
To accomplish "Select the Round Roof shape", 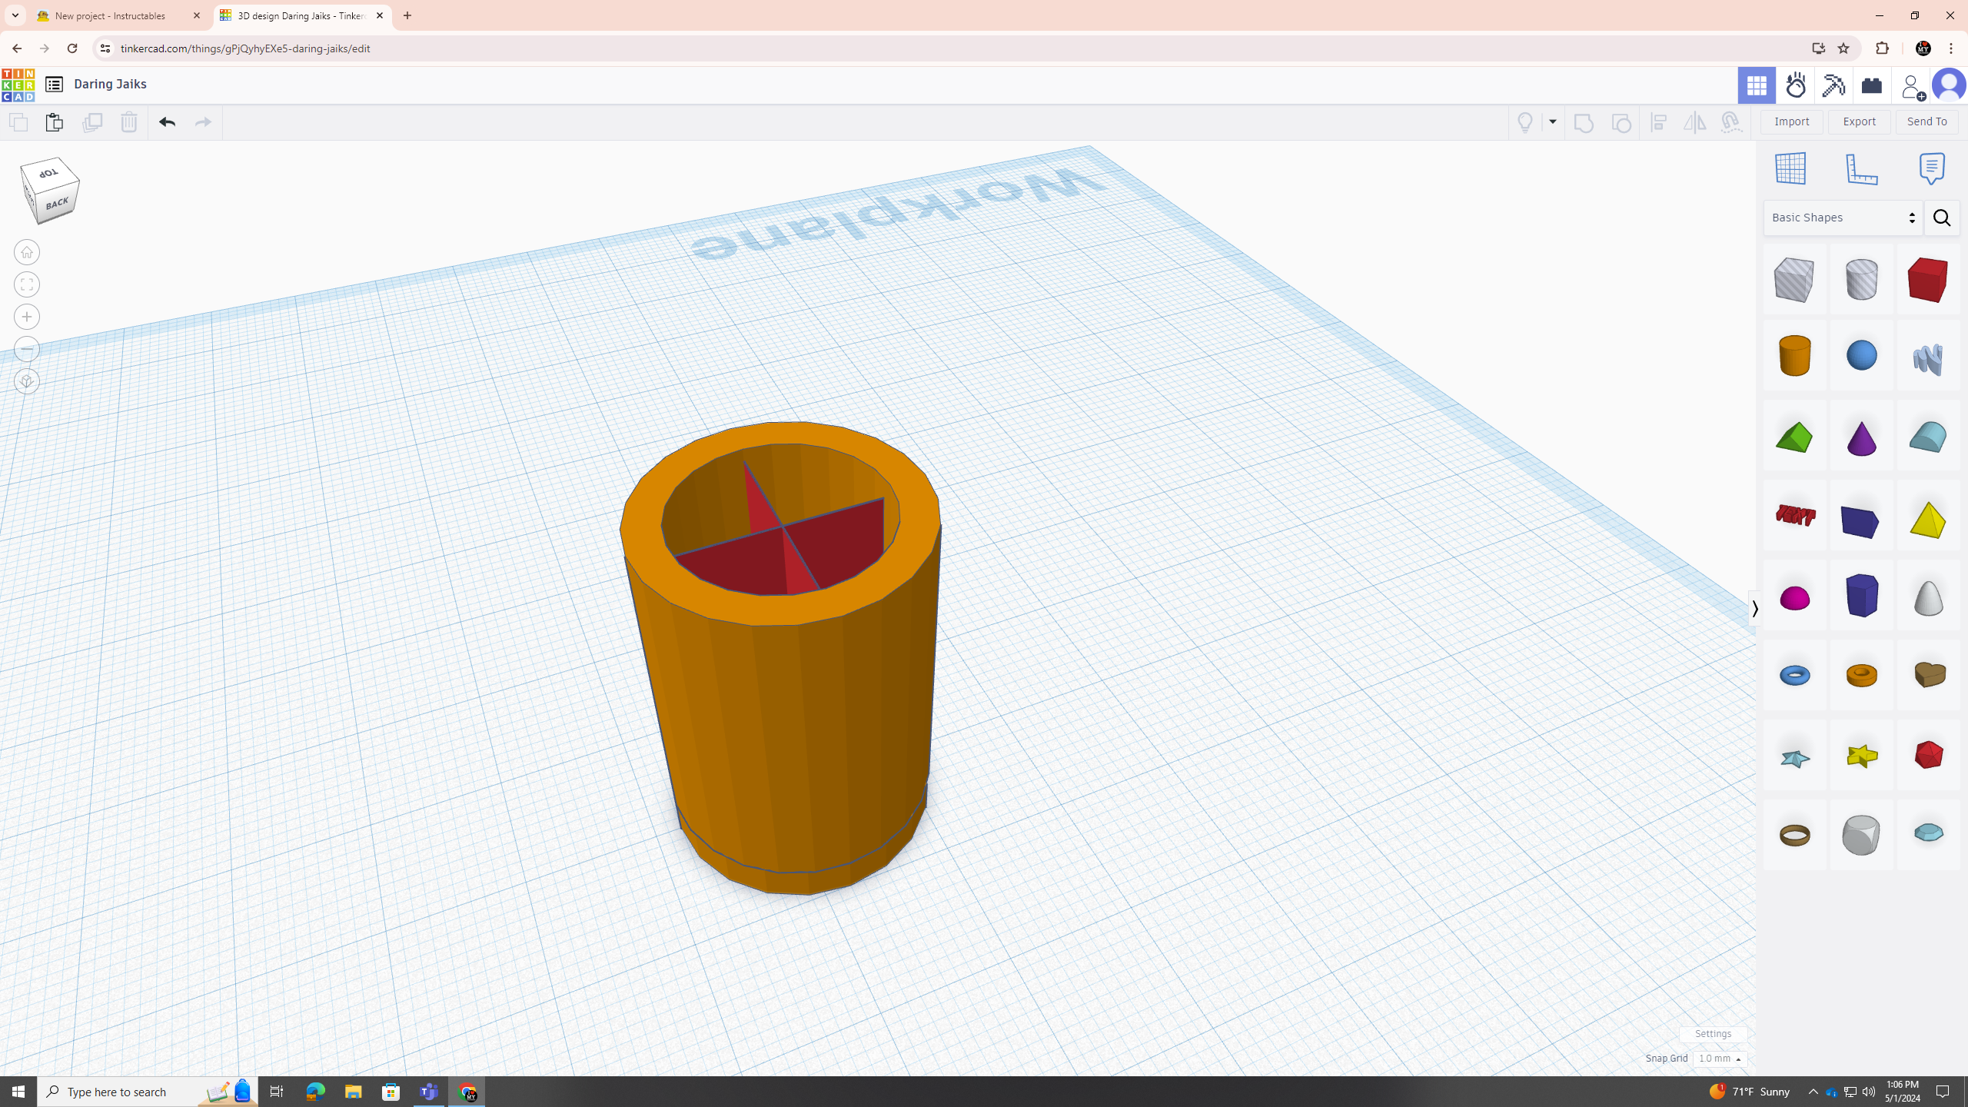I will [1928, 437].
